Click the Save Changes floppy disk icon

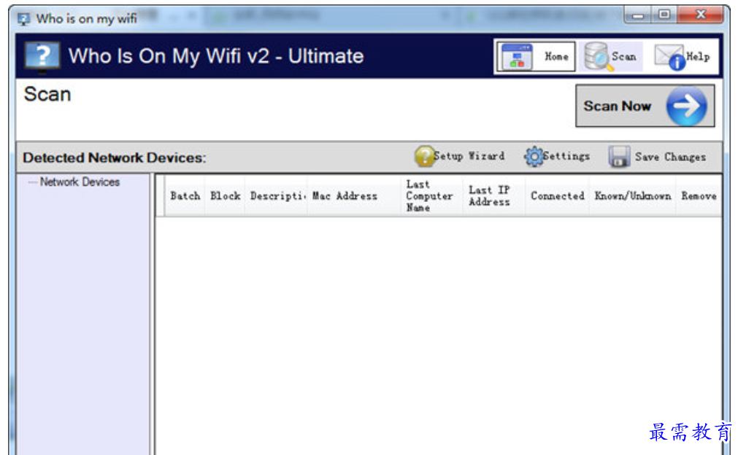point(619,157)
